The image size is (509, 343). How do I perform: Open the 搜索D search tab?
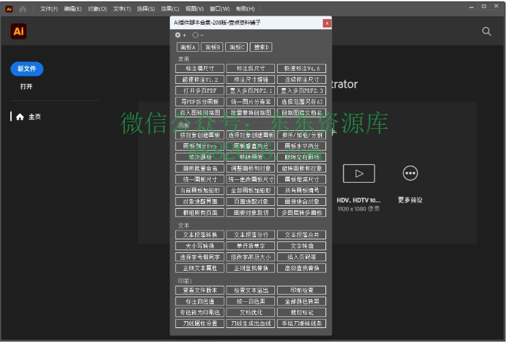[260, 47]
